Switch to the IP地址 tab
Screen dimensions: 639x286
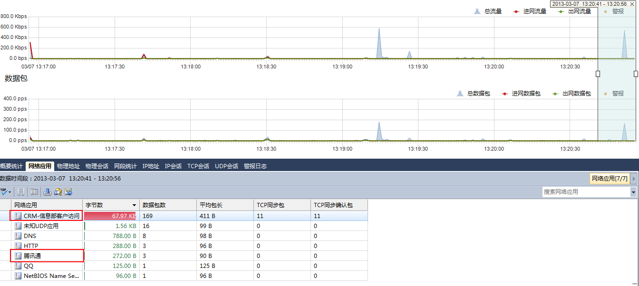[151, 166]
